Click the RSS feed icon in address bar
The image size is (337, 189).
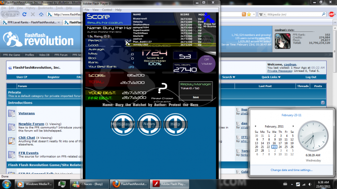pos(244,14)
